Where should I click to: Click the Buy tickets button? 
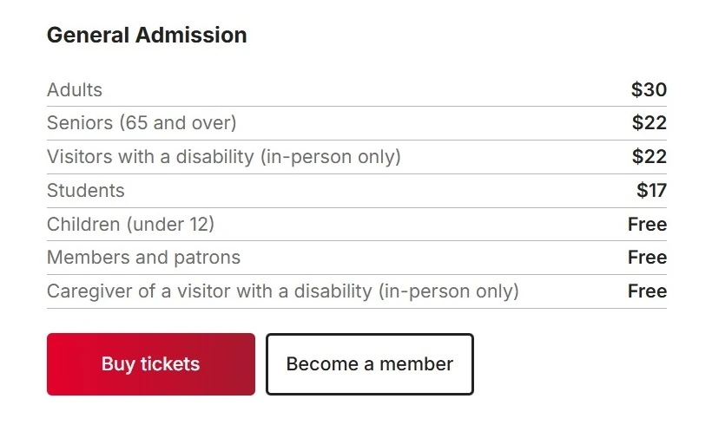point(150,364)
